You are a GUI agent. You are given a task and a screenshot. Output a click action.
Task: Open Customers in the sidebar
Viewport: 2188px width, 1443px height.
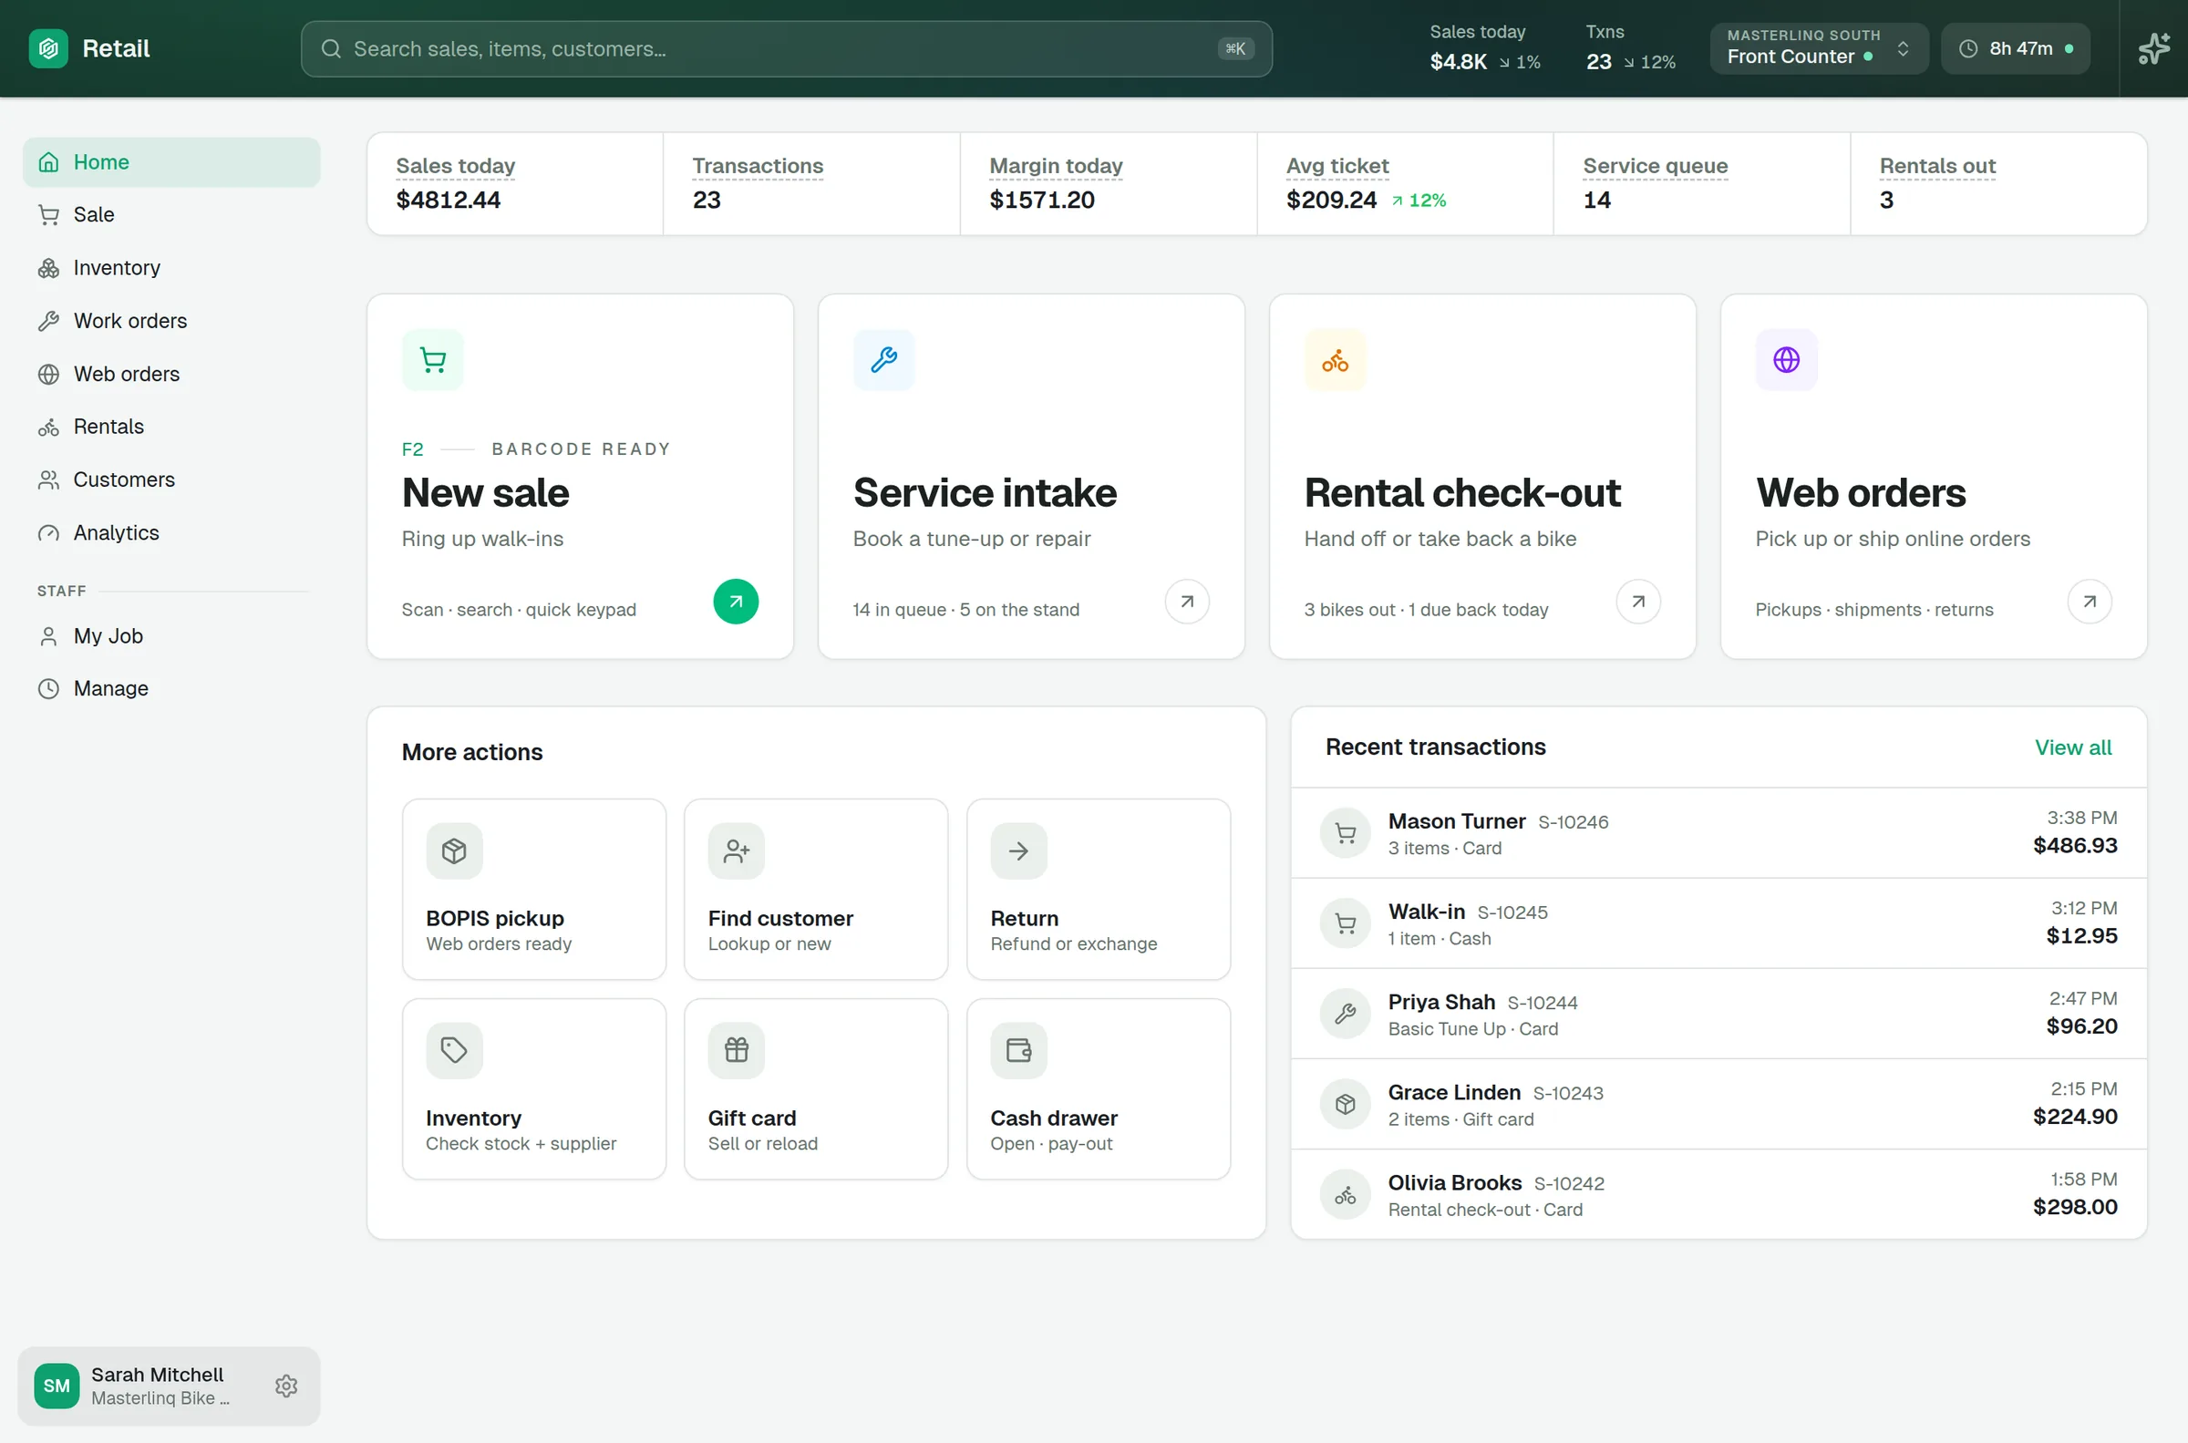tap(171, 480)
